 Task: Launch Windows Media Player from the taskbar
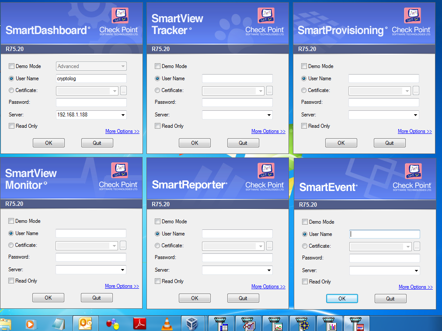30,324
